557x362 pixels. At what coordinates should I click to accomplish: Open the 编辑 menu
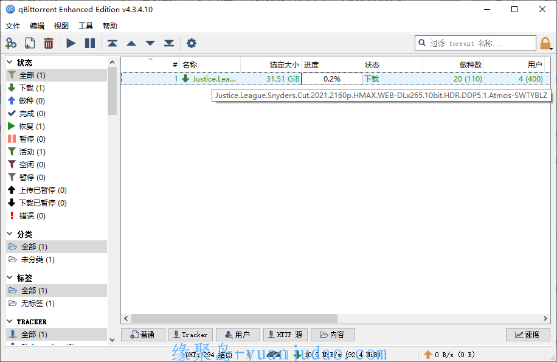(37, 26)
